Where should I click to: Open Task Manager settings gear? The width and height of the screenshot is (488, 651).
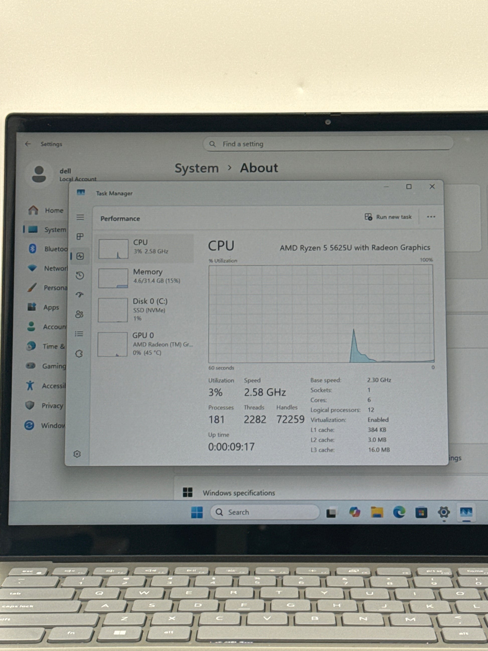click(77, 454)
